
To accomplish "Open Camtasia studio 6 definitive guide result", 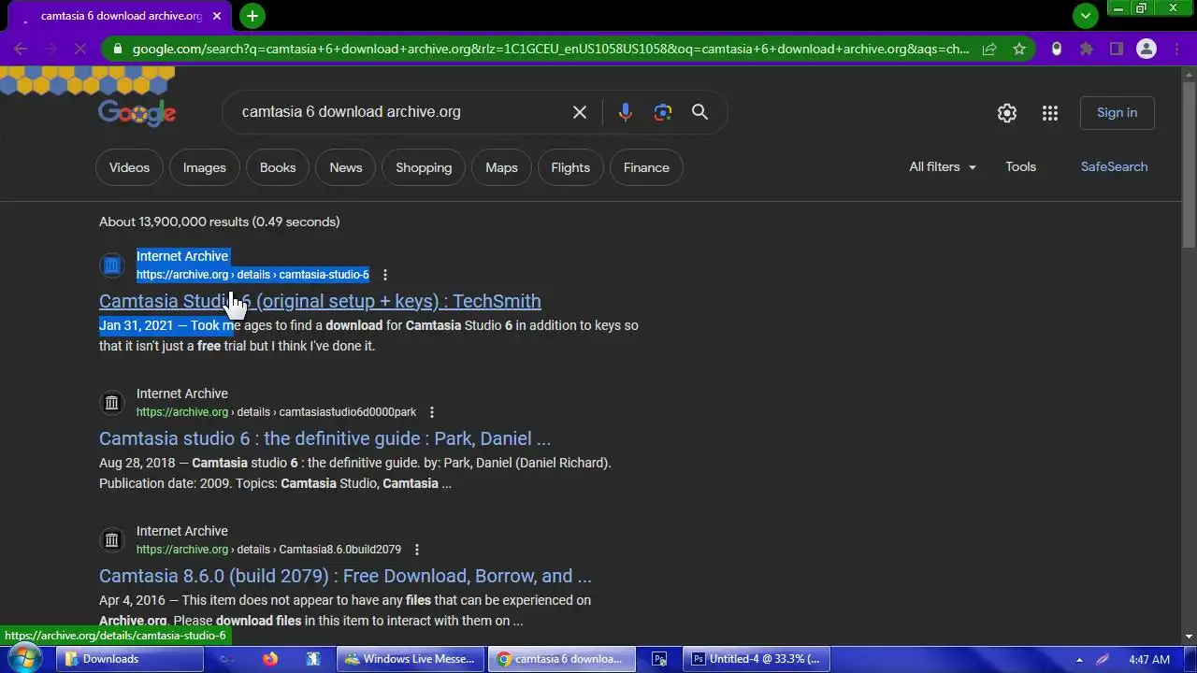I will coord(324,438).
